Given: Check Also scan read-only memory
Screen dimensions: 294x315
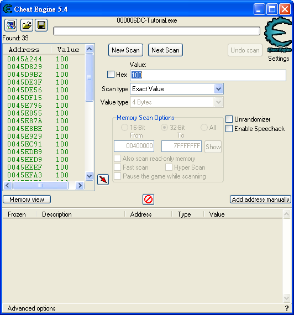Looking at the screenshot, I should 118,158.
